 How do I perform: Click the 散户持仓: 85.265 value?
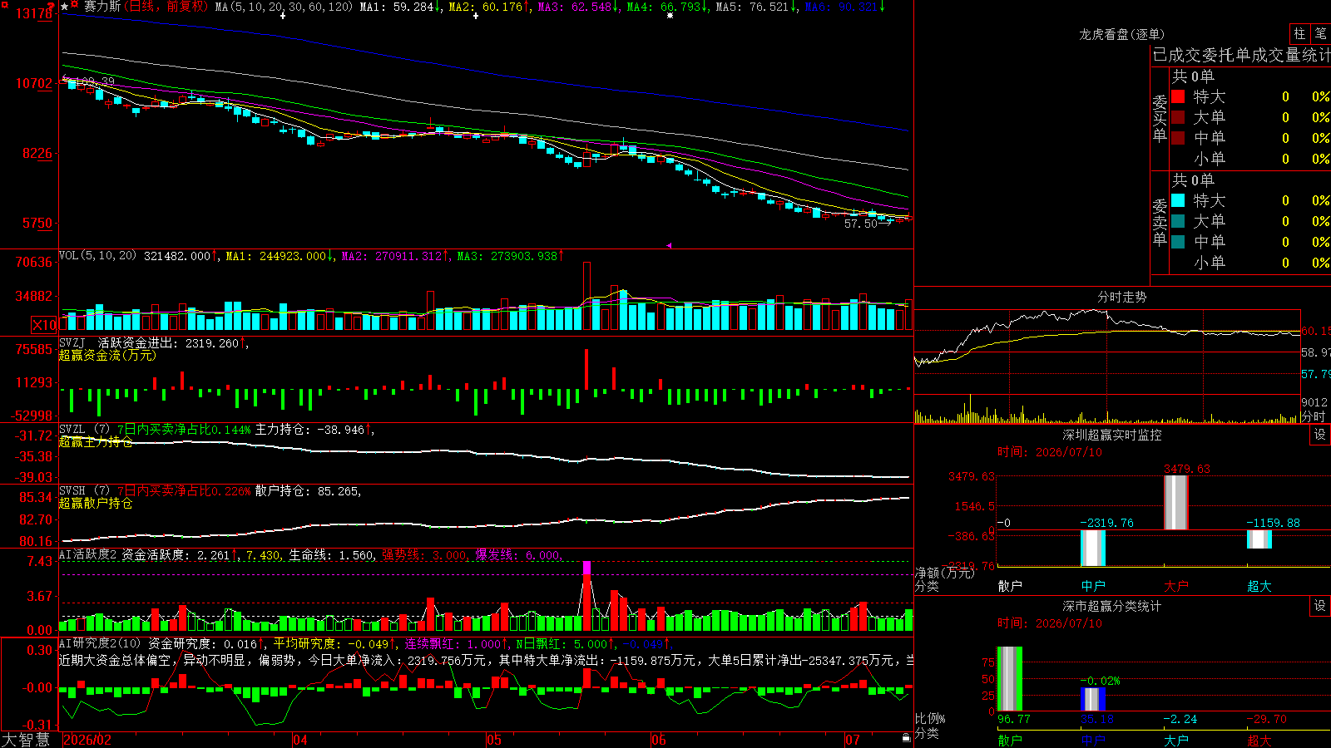(x=308, y=491)
